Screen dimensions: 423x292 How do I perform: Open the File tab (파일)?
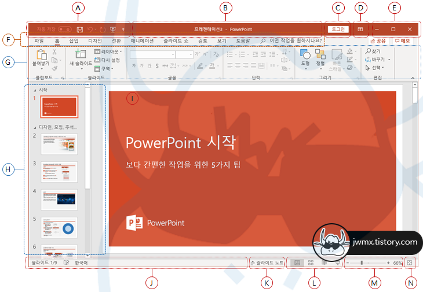point(39,40)
